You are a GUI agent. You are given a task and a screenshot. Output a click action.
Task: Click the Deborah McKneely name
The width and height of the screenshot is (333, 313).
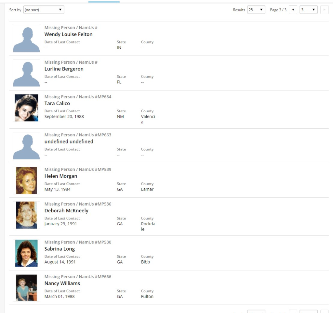coord(66,211)
